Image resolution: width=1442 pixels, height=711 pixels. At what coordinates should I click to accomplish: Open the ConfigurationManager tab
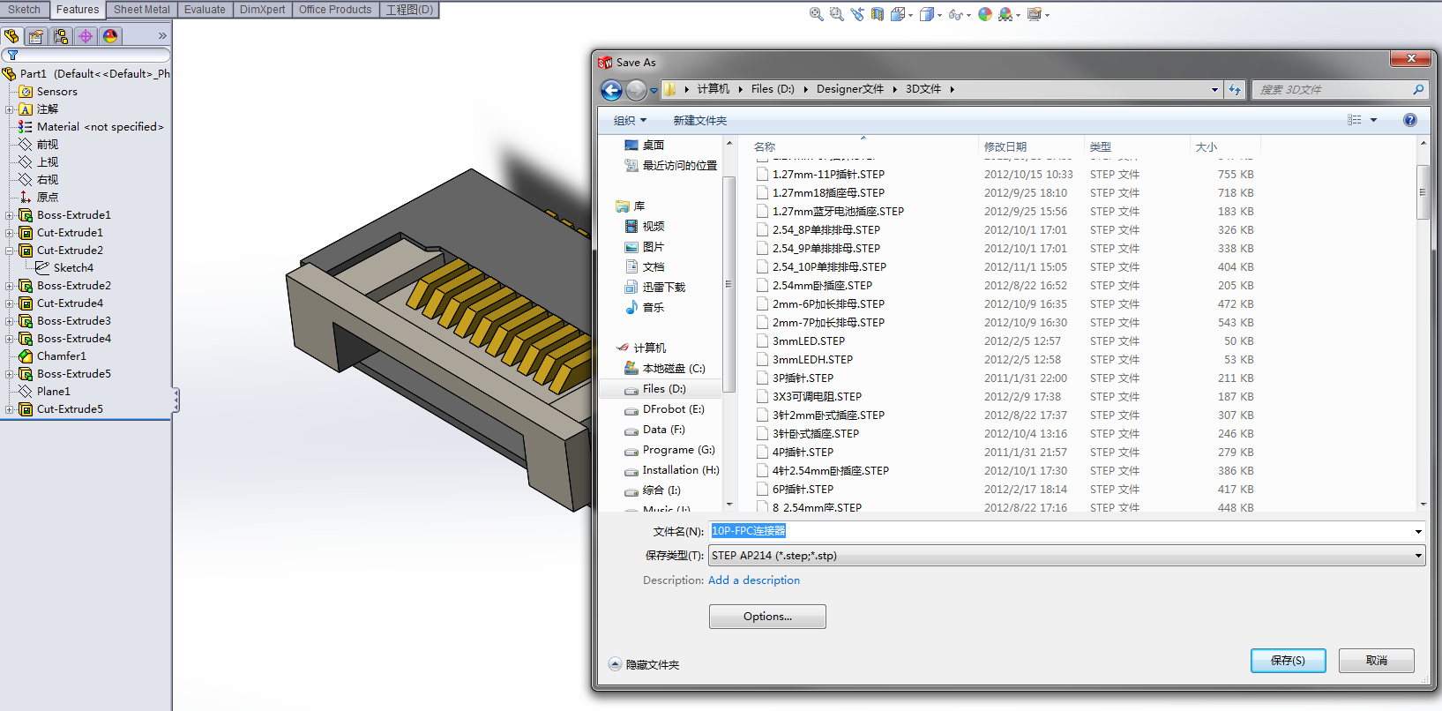[x=61, y=36]
